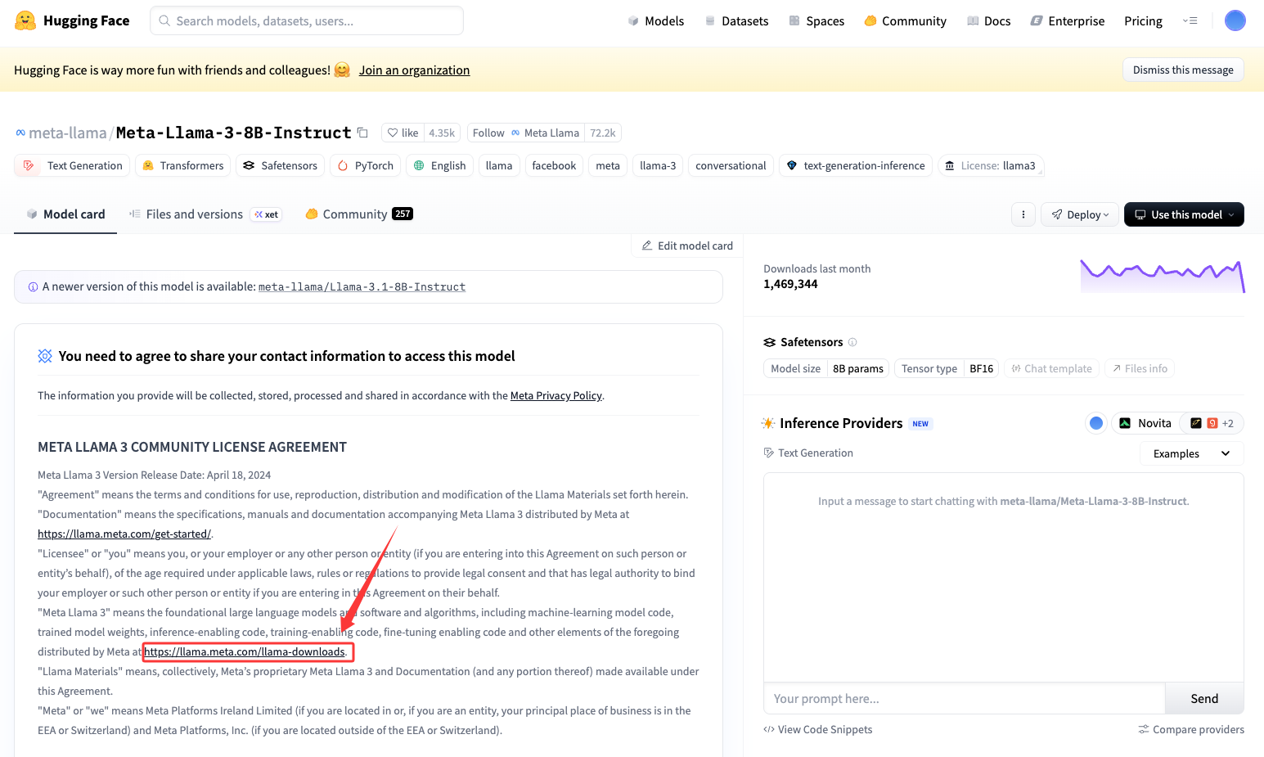1264x757 pixels.
Task: Open the Community tab with 257 discussions
Action: point(358,214)
